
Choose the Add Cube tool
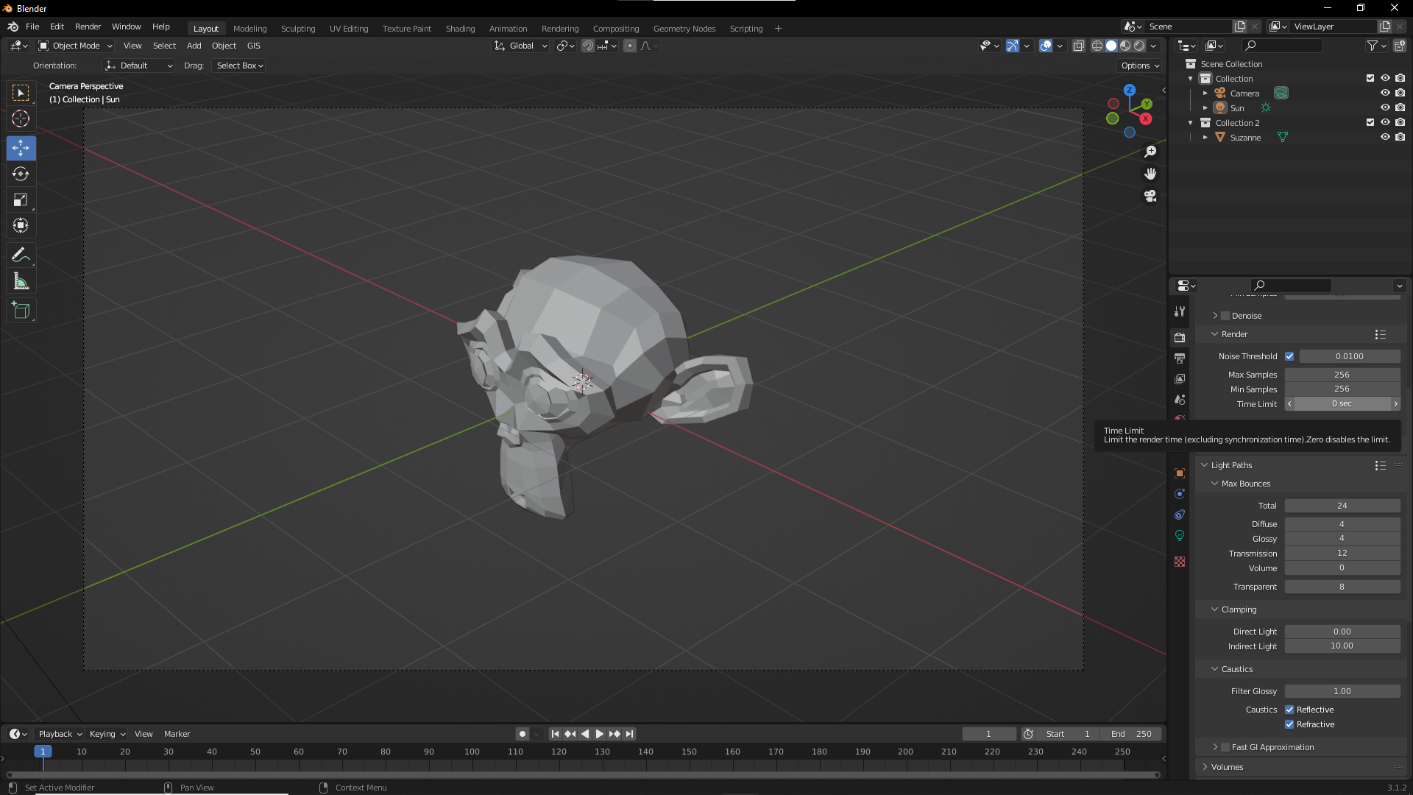(21, 311)
